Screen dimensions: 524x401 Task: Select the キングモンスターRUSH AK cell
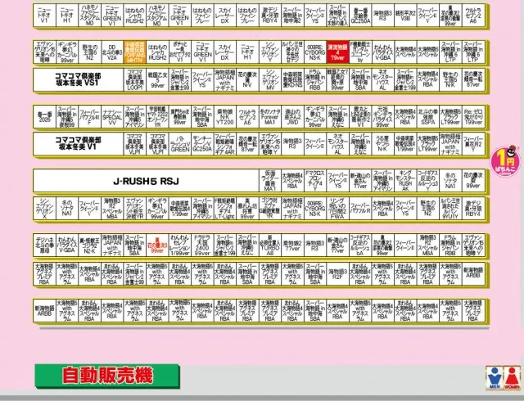405,181
